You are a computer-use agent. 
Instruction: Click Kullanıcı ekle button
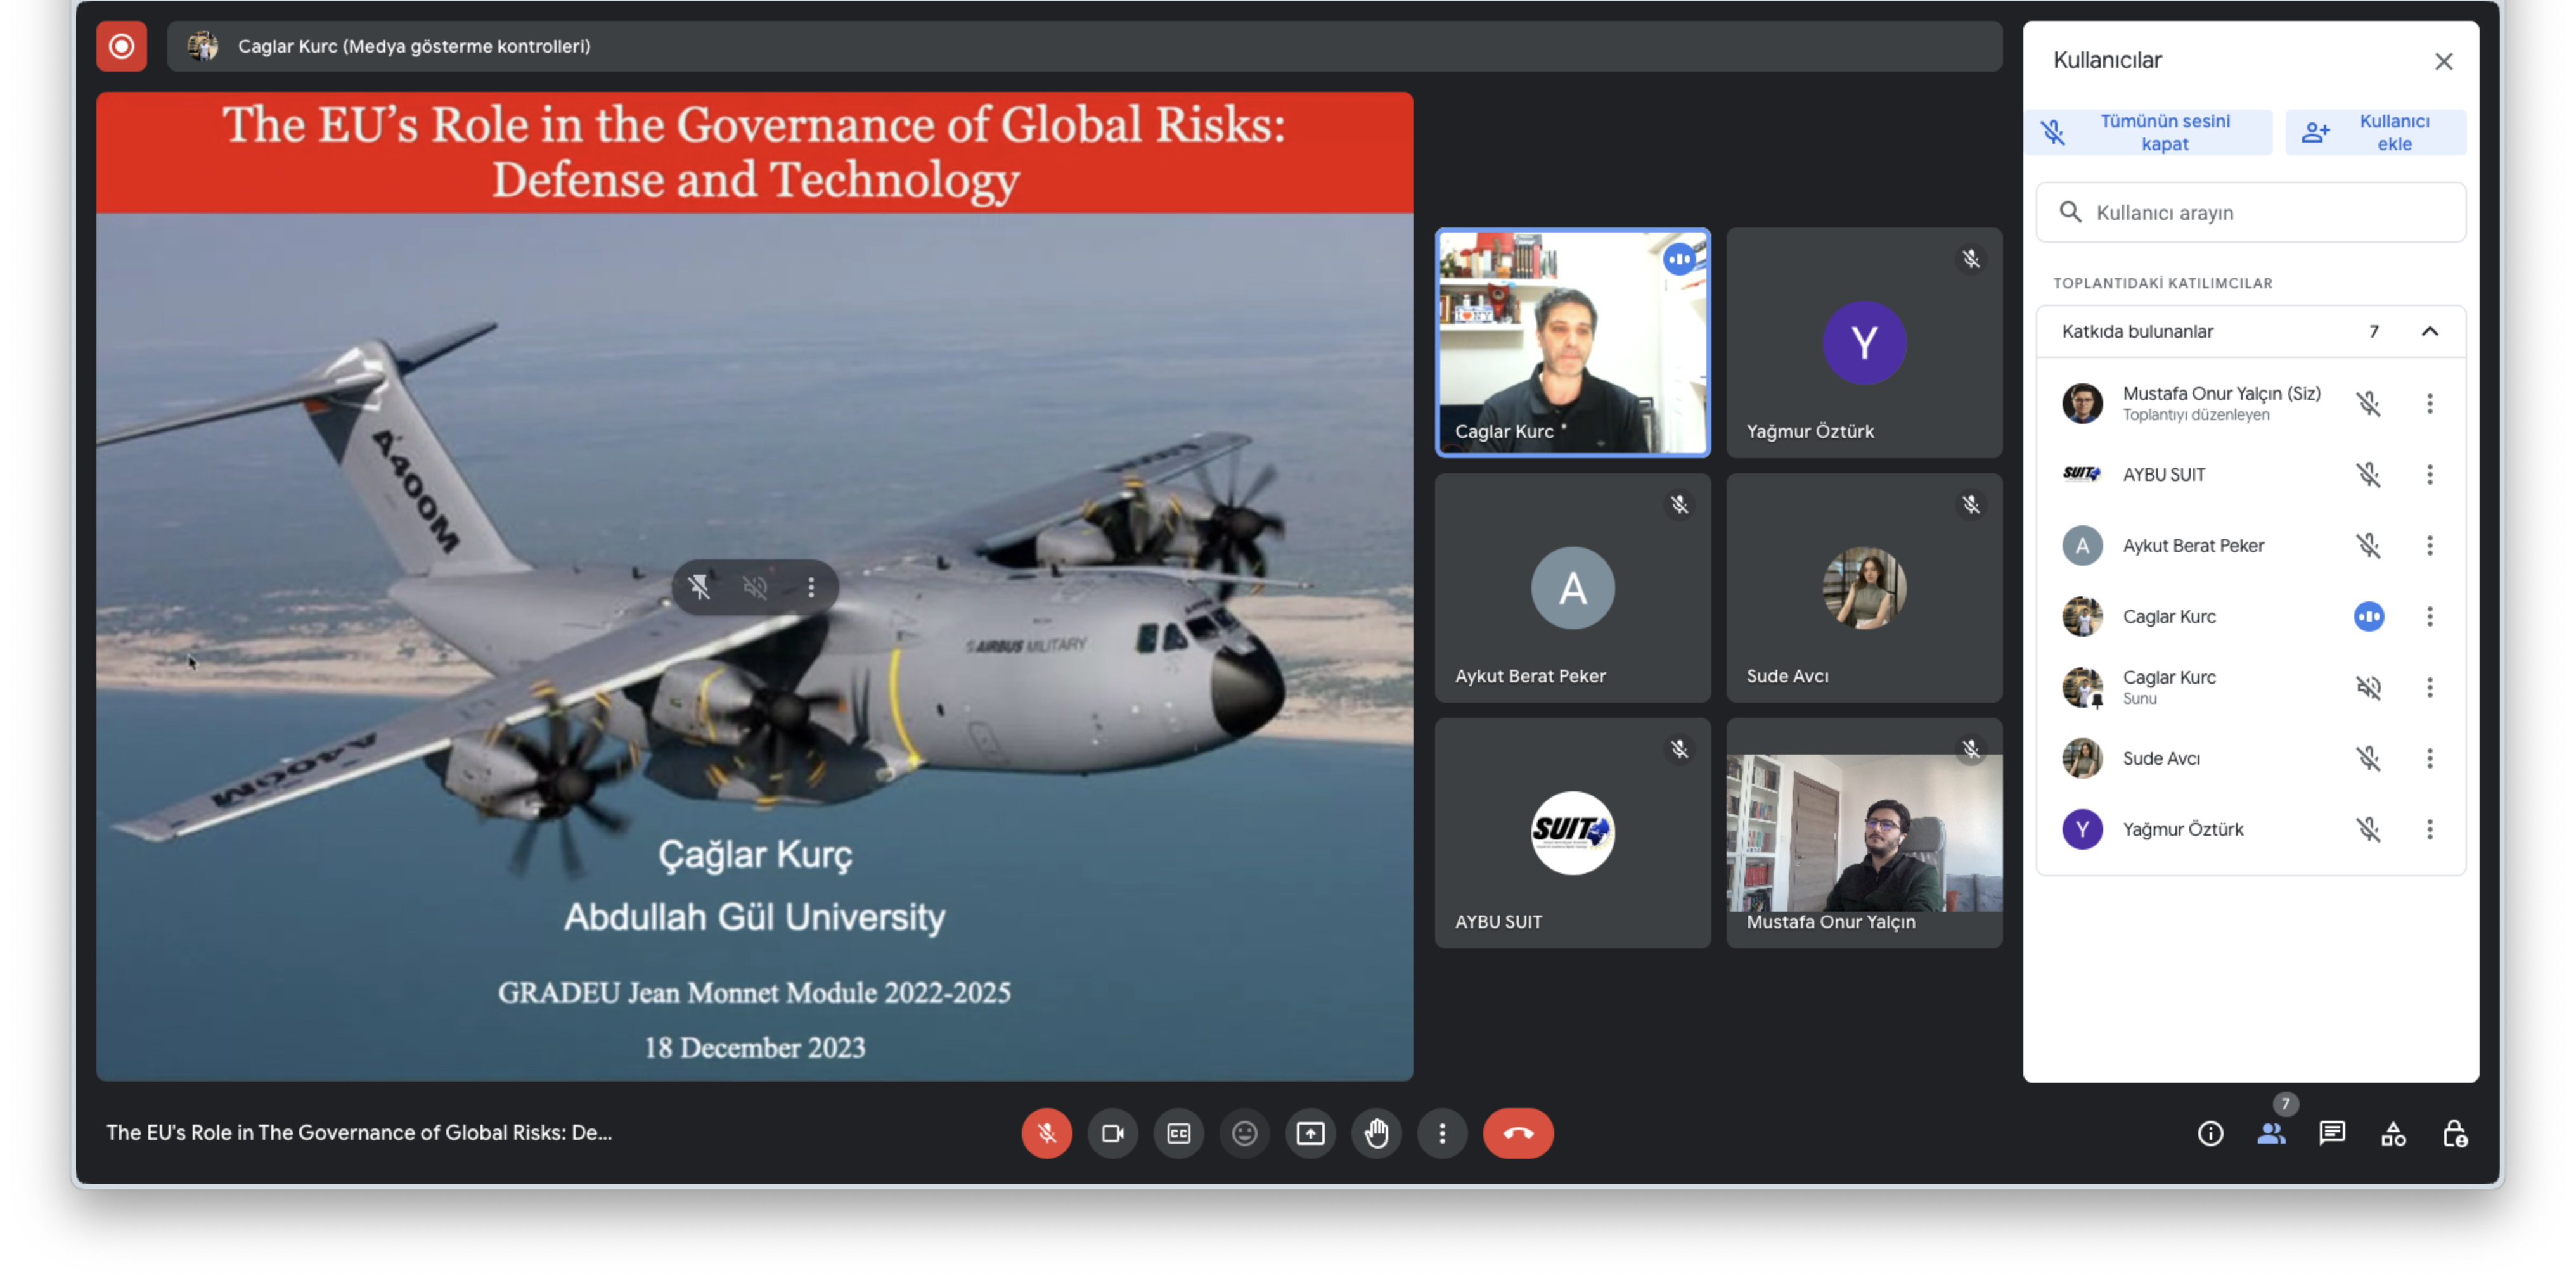(2375, 132)
